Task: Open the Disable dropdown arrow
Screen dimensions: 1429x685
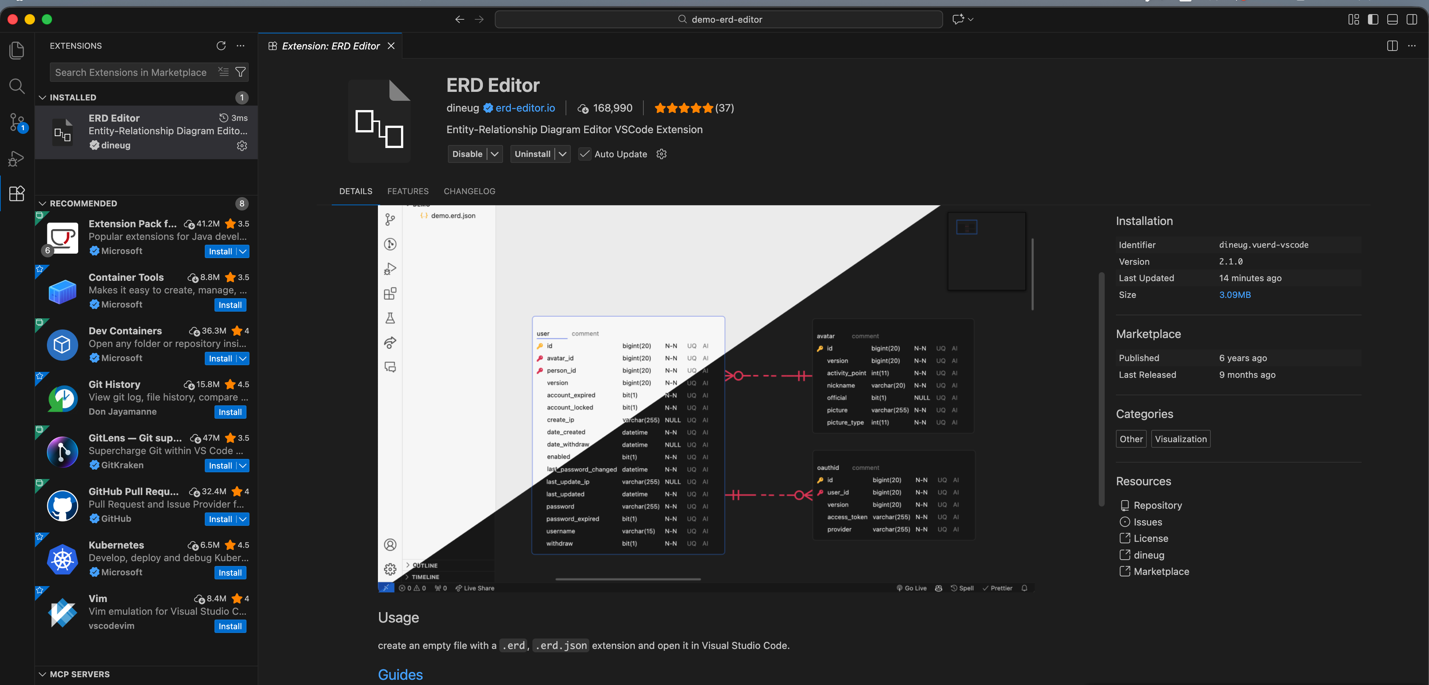Action: (x=495, y=154)
